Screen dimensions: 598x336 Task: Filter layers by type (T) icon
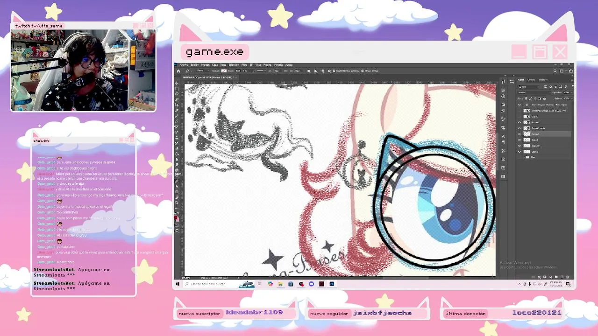point(555,87)
